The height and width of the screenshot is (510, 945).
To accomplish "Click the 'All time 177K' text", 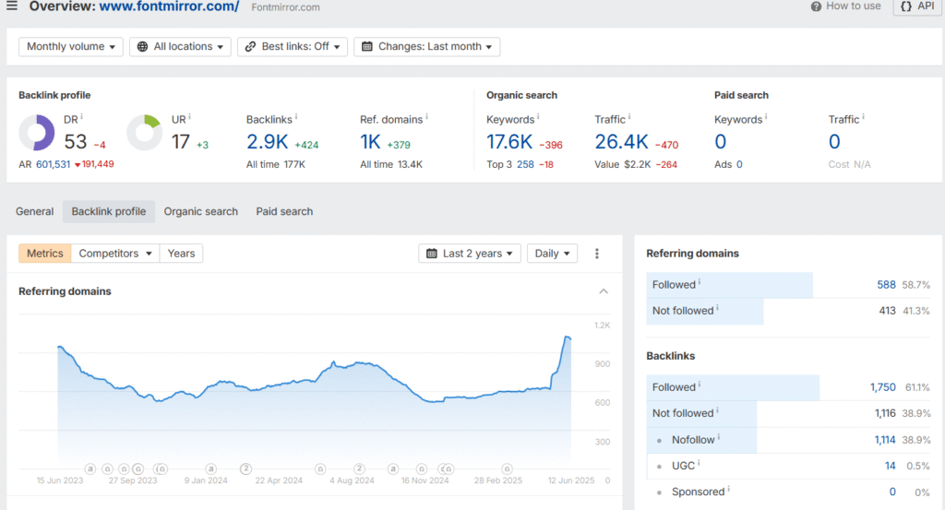I will 275,164.
